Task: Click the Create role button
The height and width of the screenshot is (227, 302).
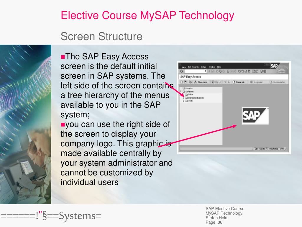Action: pos(239,82)
